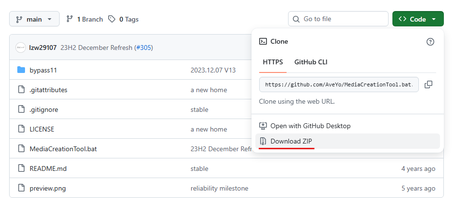Click the 'reliability milestone' commit message
The height and width of the screenshot is (204, 453).
(219, 189)
